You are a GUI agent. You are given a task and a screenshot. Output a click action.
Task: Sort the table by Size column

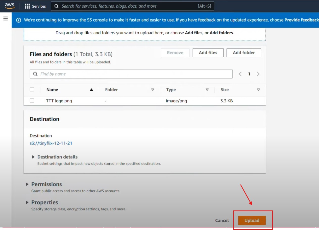coord(258,90)
